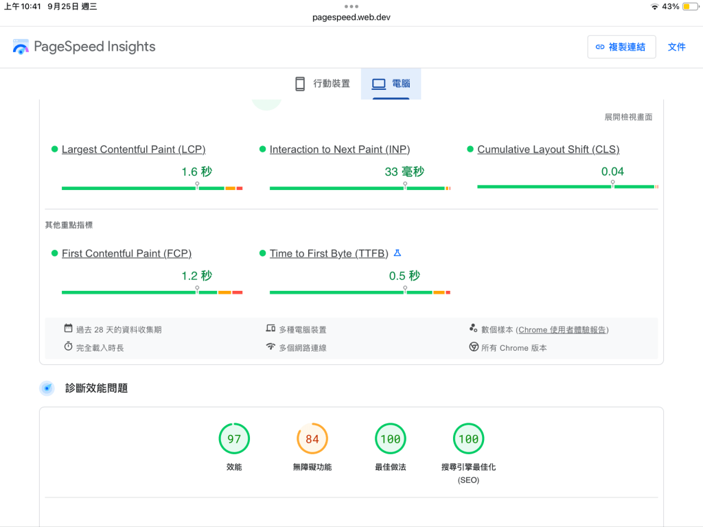Click the 診斷效能問題 section icon
703x527 pixels.
(x=47, y=388)
